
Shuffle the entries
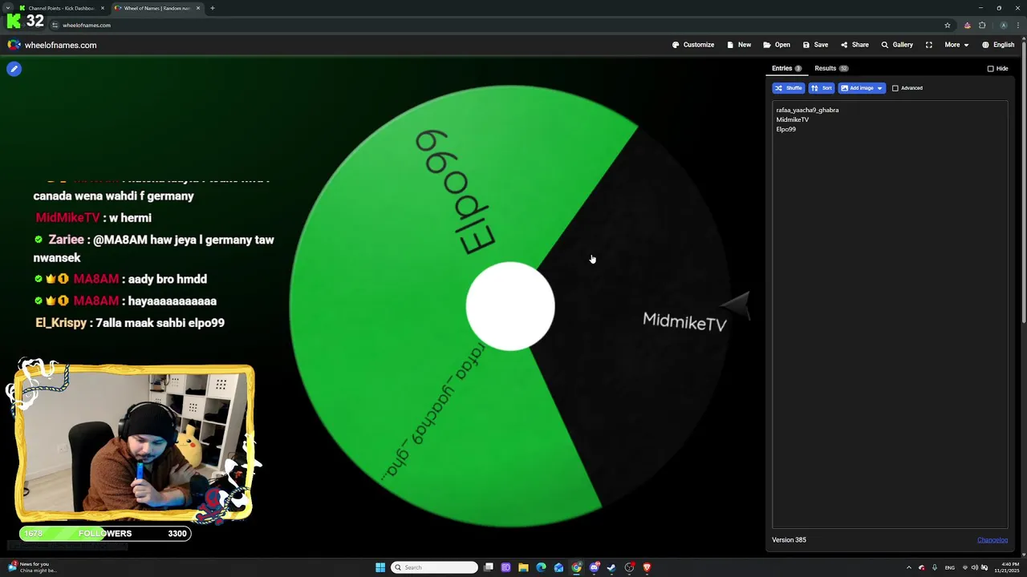click(788, 88)
